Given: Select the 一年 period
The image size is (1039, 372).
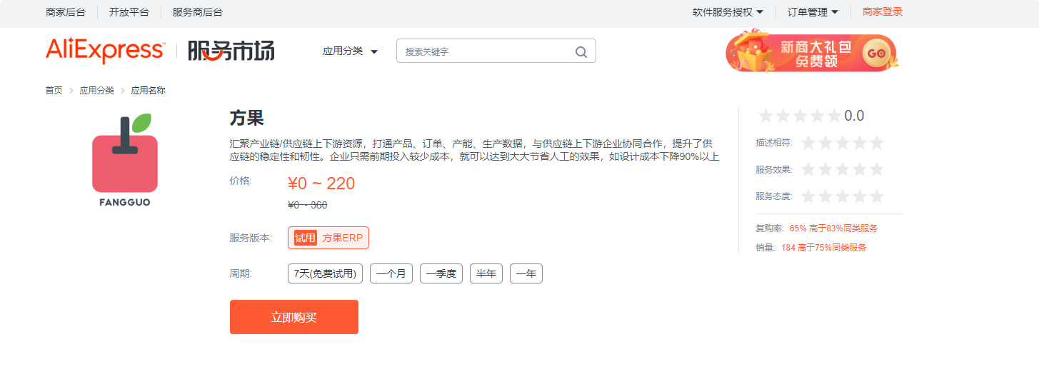Looking at the screenshot, I should click(x=526, y=273).
